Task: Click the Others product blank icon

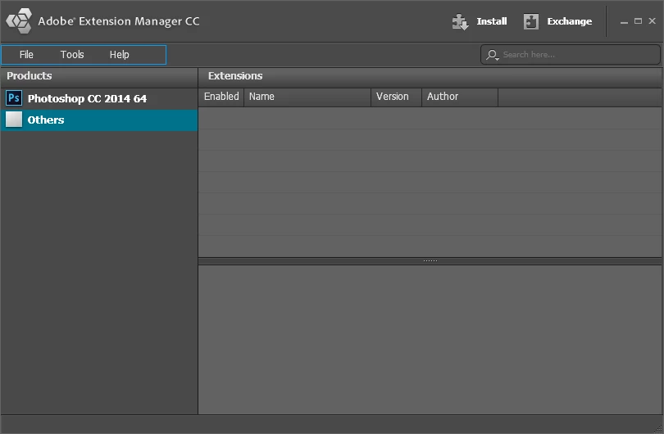Action: [14, 120]
